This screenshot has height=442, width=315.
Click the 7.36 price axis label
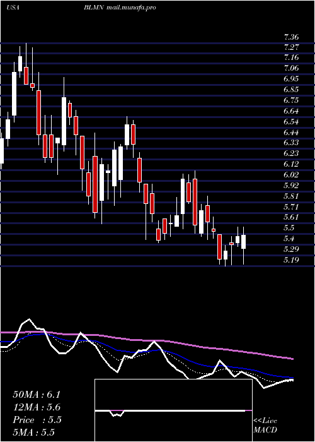(291, 37)
